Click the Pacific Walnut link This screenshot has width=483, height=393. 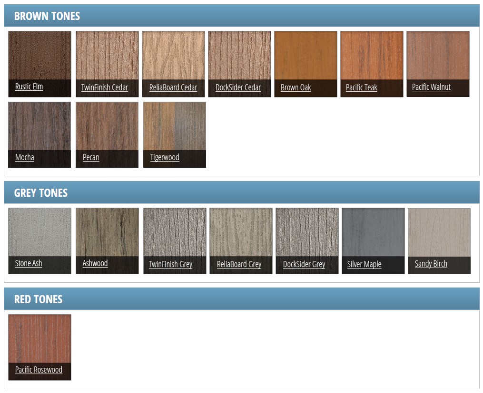pyautogui.click(x=431, y=87)
